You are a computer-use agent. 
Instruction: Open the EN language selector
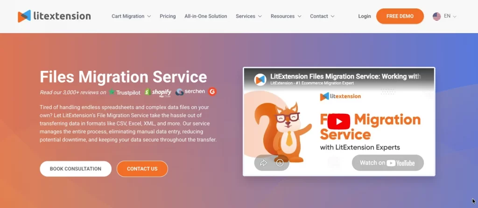pyautogui.click(x=450, y=16)
